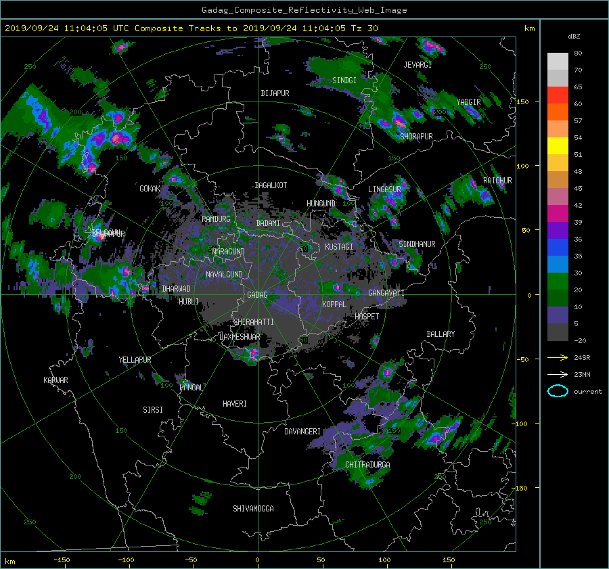Pick the lightest gray 70-80 dBZ legend swatch

point(558,62)
